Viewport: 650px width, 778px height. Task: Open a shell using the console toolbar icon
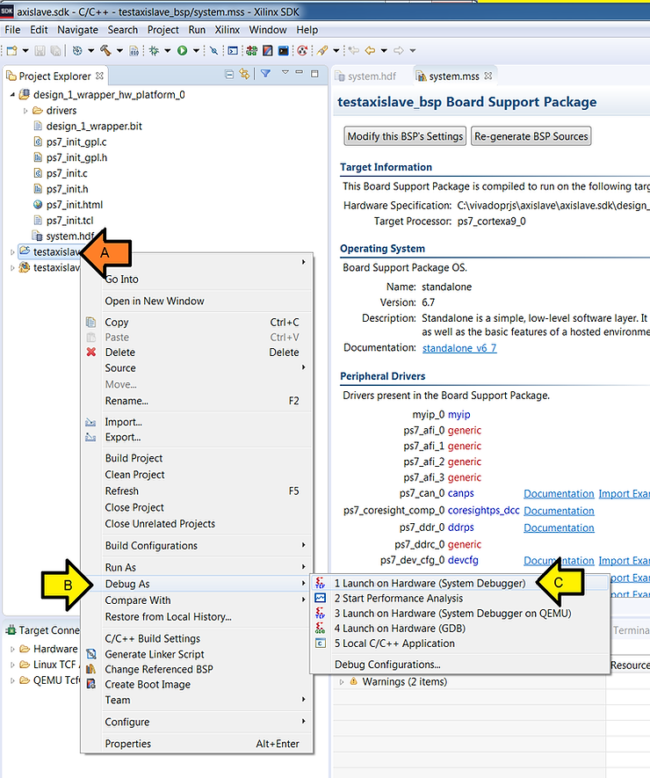[234, 50]
